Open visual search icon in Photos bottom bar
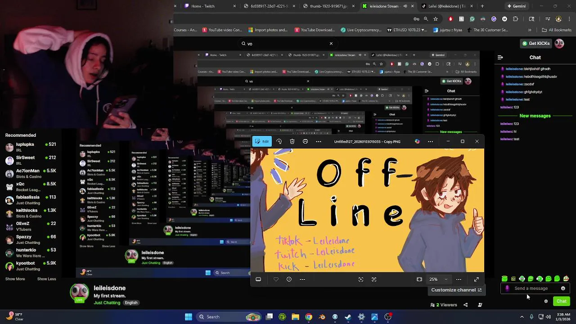This screenshot has width=576, height=324. (x=361, y=279)
